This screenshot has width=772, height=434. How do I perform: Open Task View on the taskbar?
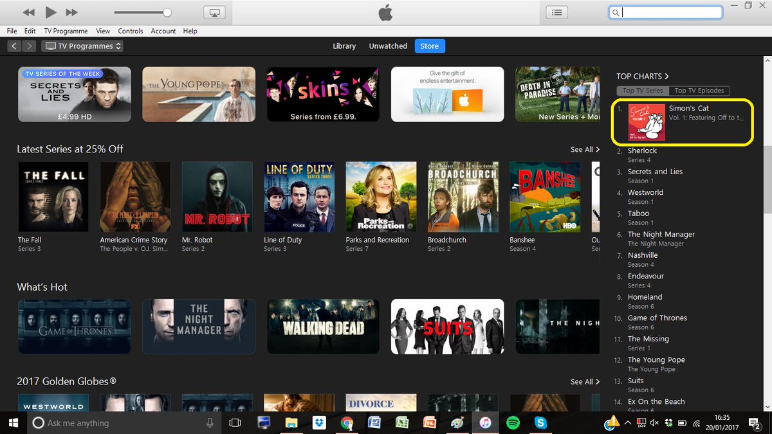pyautogui.click(x=235, y=422)
